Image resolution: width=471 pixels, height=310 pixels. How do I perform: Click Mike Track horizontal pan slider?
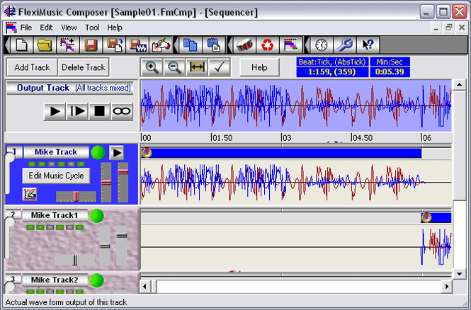pos(76,197)
